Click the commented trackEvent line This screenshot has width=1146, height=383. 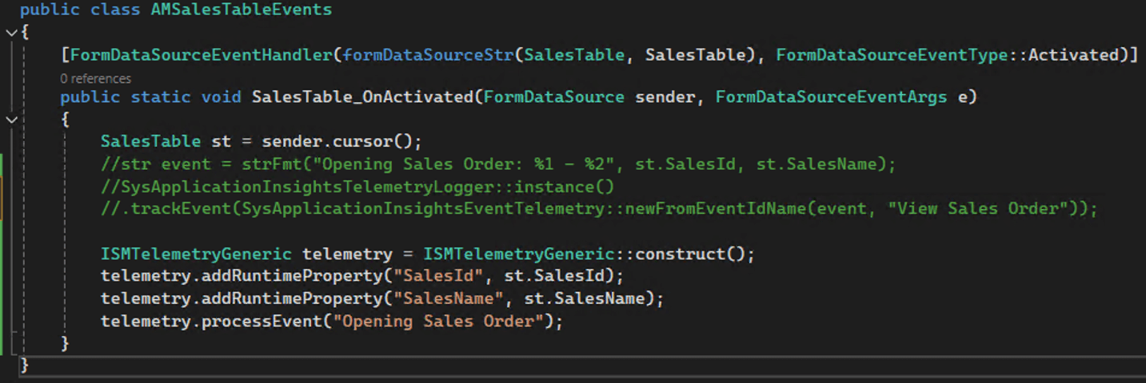click(599, 208)
